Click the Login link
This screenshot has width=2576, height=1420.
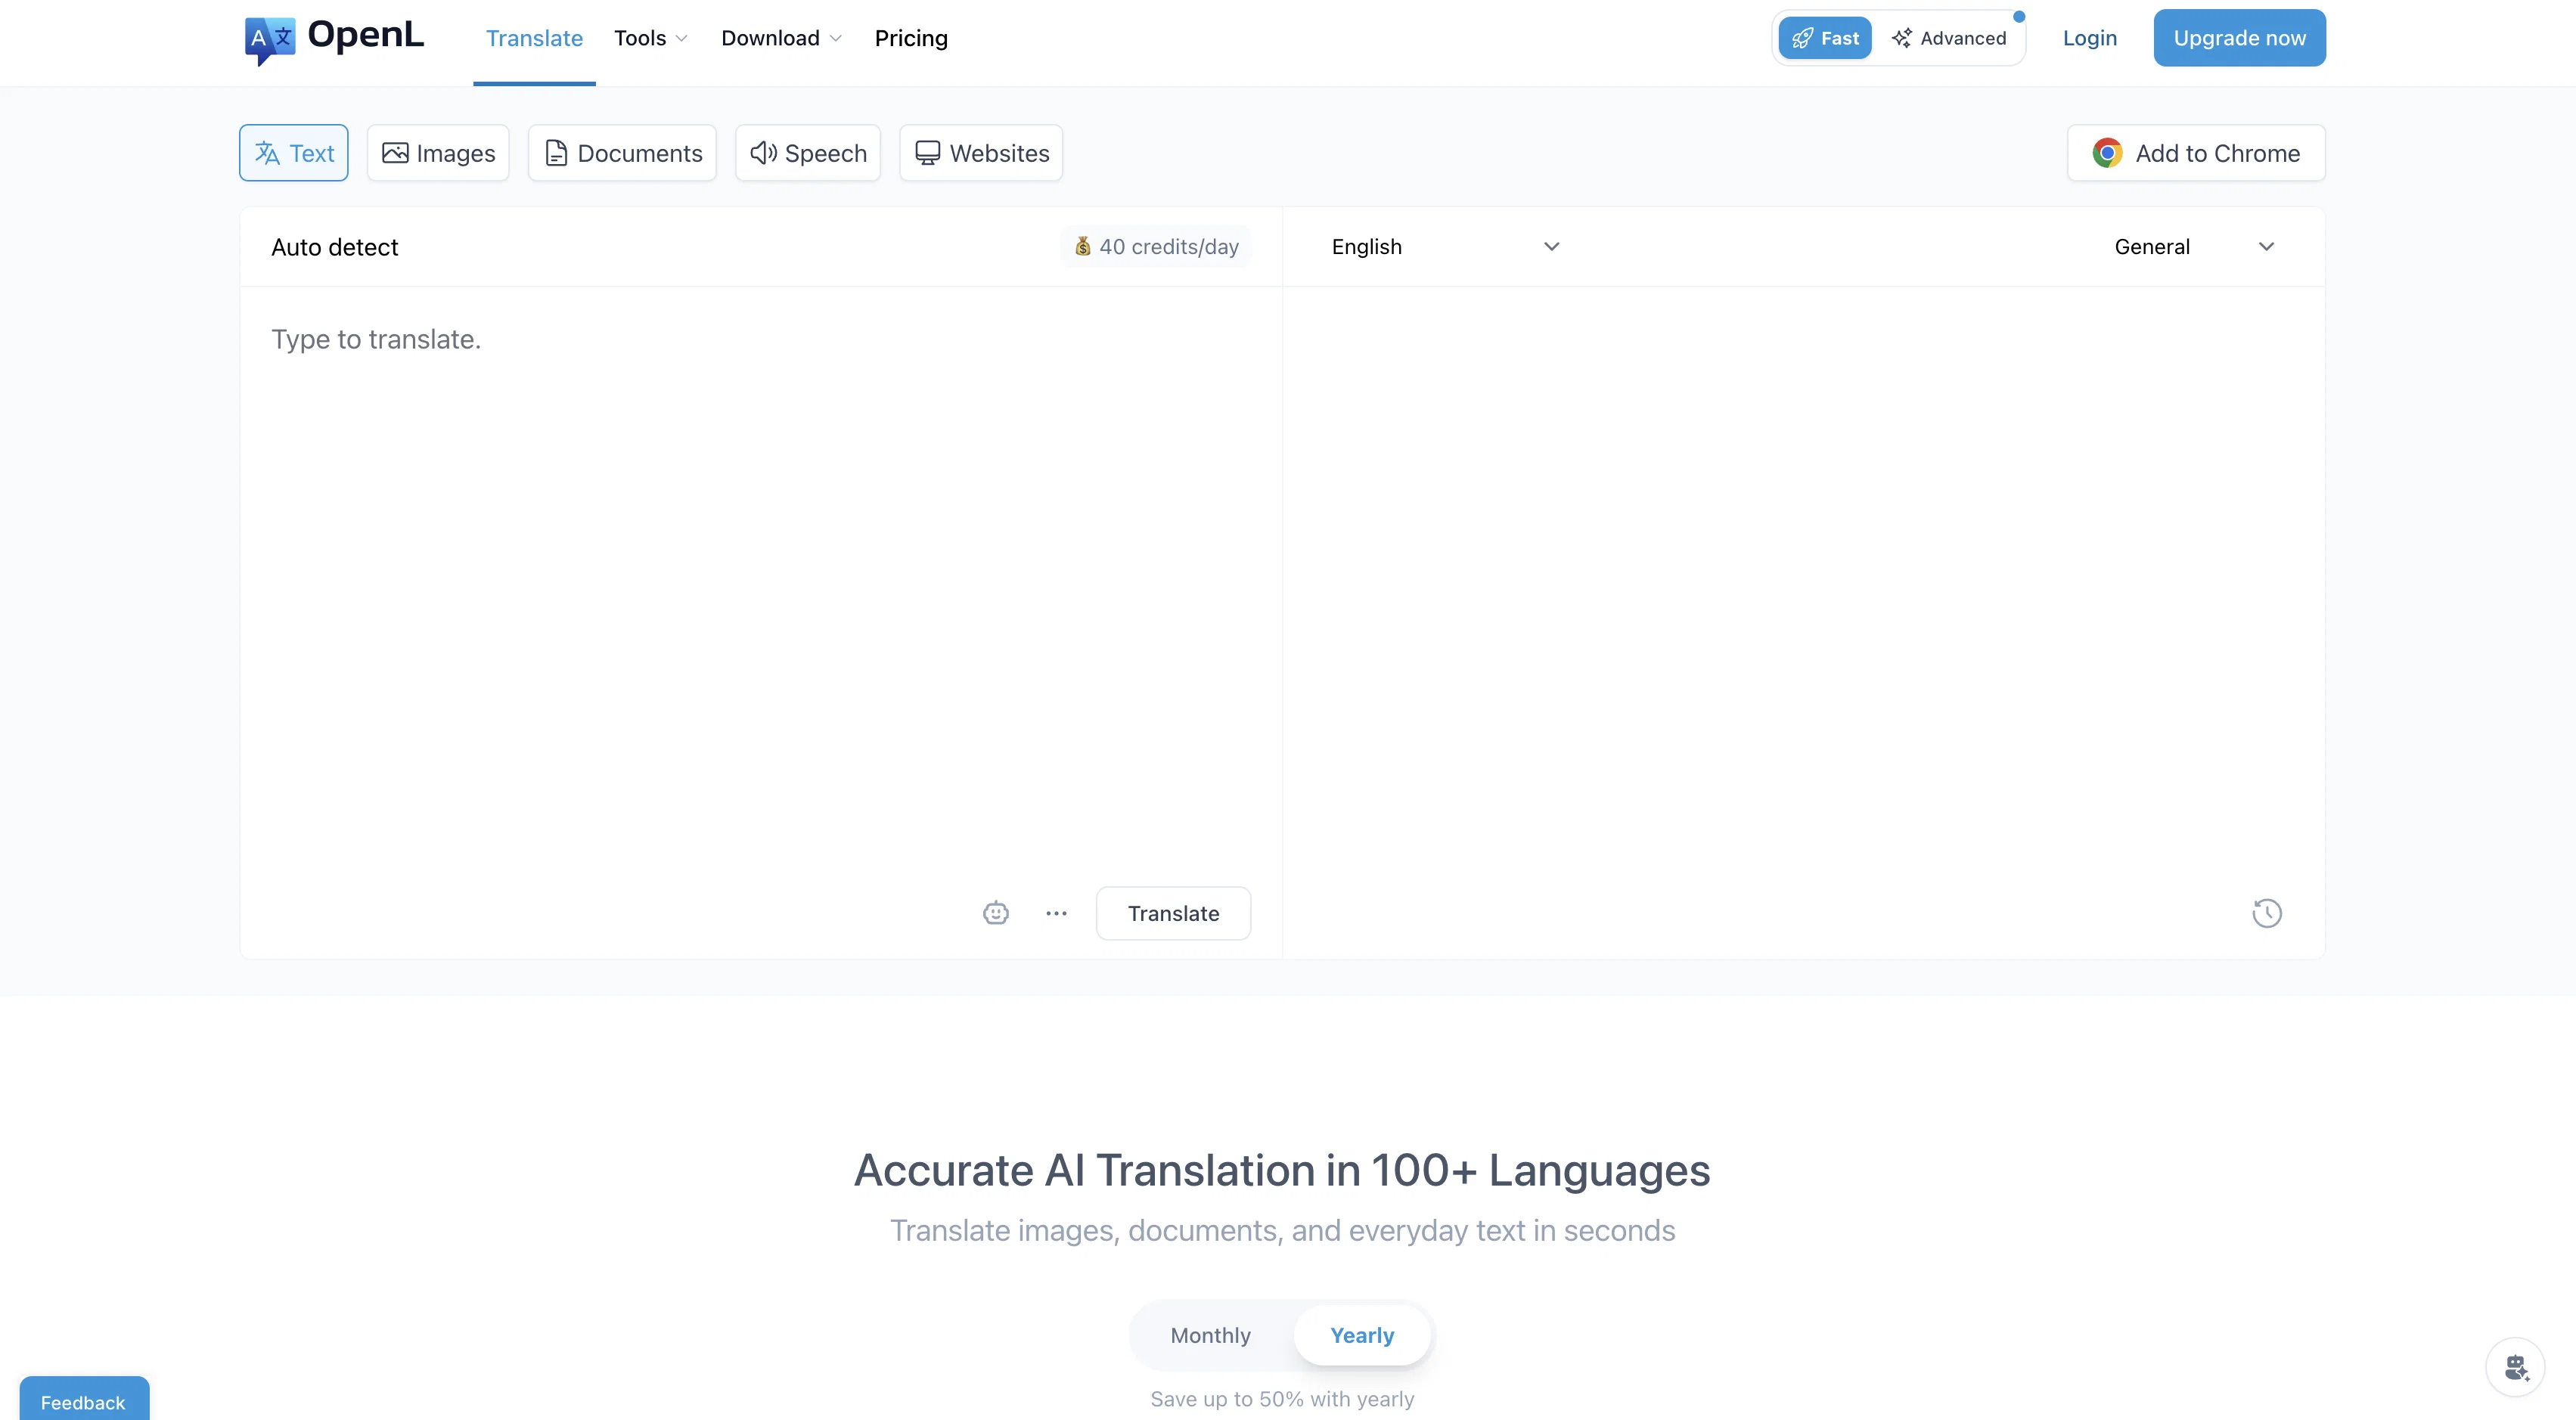pos(2090,38)
